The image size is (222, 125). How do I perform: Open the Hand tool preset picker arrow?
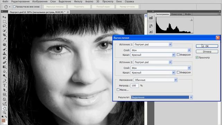pyautogui.click(x=10, y=7)
